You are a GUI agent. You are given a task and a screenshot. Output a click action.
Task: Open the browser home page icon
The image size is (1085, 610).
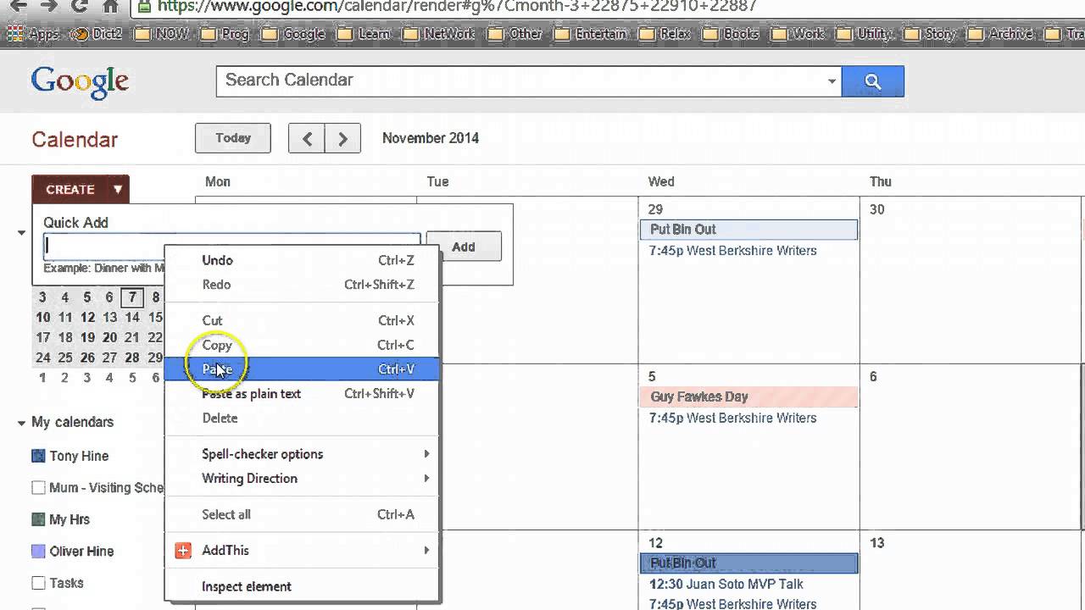[x=110, y=6]
